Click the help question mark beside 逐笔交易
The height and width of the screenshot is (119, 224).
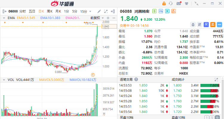(136, 79)
